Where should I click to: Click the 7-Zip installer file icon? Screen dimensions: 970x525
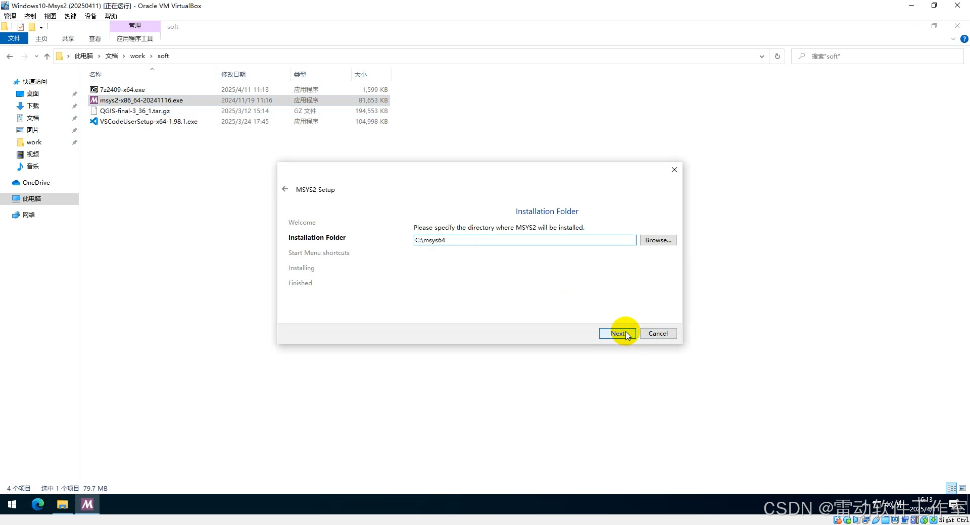tap(93, 90)
